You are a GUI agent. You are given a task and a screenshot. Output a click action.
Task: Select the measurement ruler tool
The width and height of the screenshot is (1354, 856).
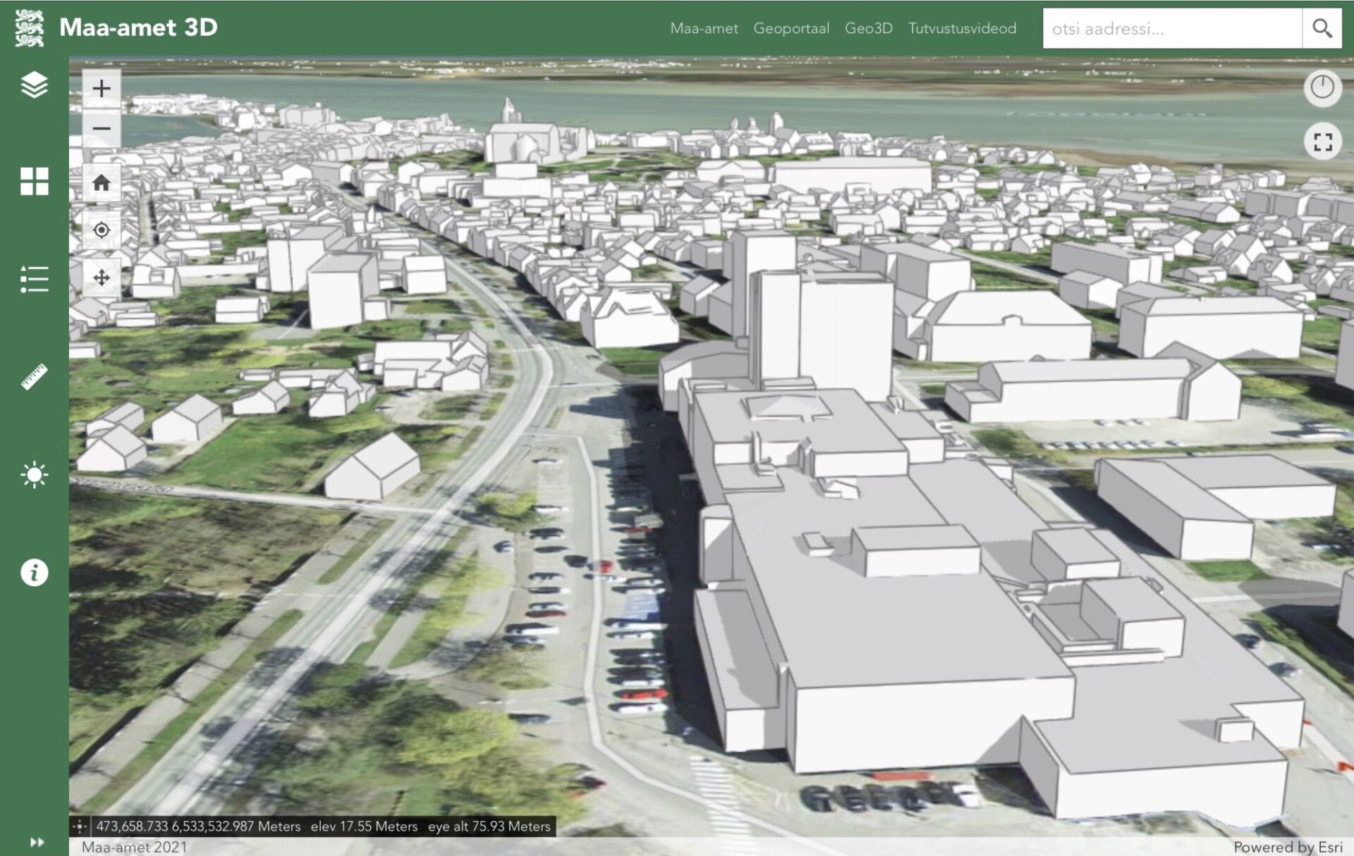34,377
